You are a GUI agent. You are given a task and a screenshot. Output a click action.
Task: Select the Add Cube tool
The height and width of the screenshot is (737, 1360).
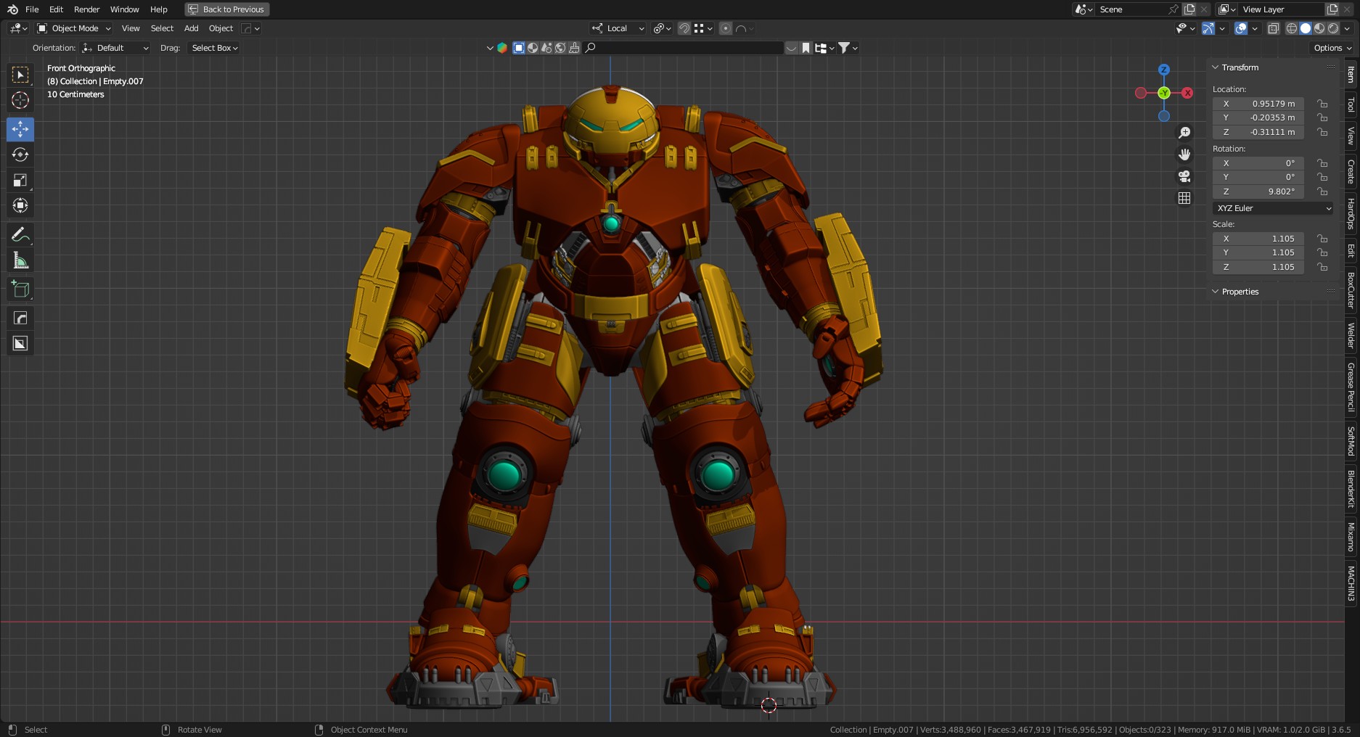click(20, 289)
